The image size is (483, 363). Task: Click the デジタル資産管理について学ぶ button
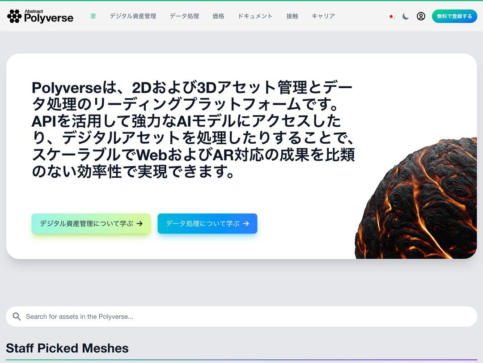91,224
